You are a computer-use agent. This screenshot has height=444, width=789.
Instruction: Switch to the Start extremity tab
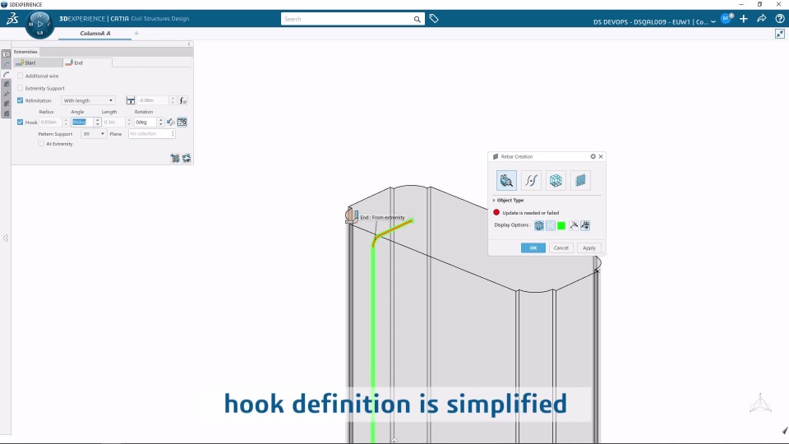[39, 63]
